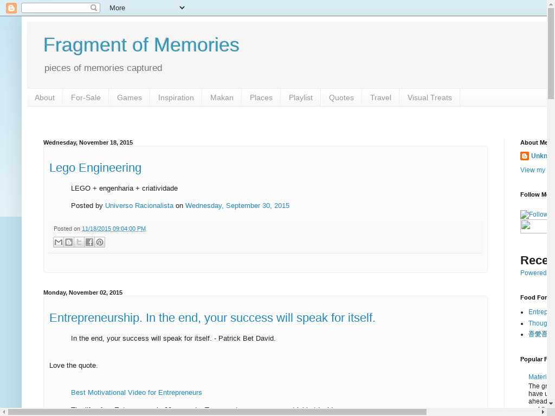Viewport: 555px width, 416px height.
Task: Open the Makan tab
Action: 222,97
